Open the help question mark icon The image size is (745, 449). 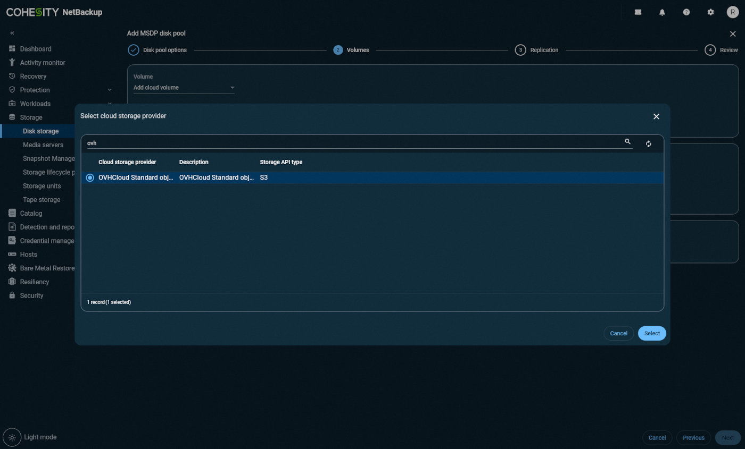coord(686,12)
